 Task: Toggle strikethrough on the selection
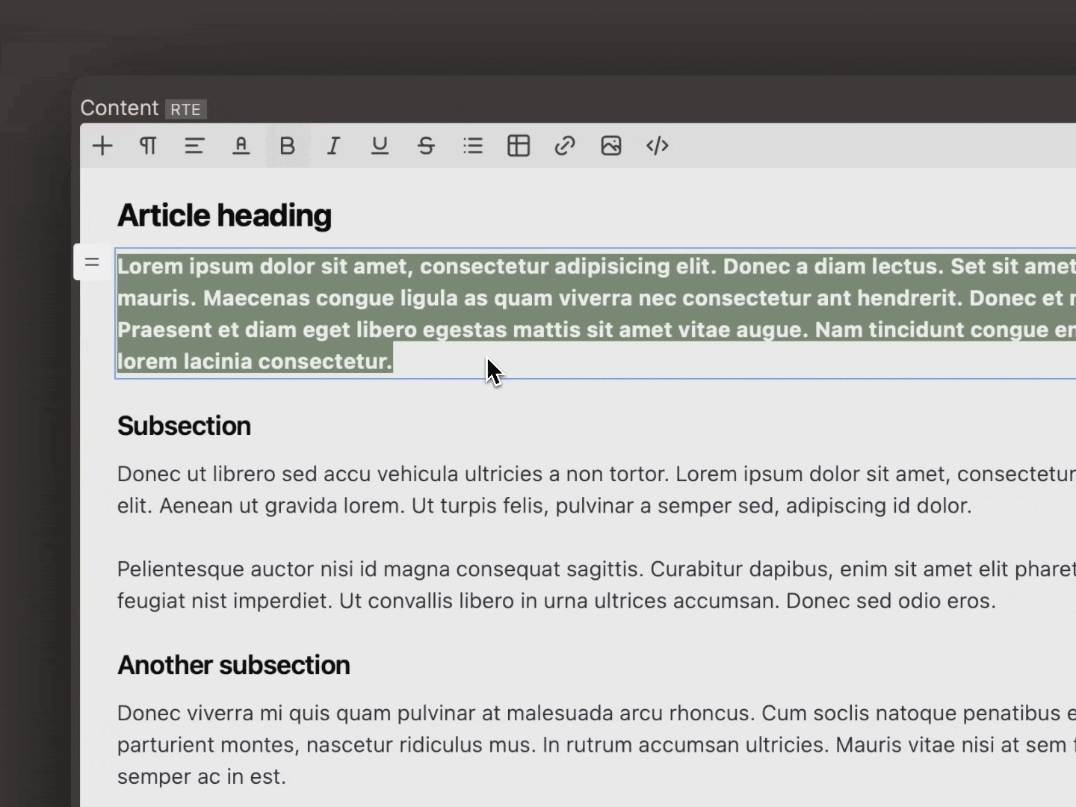coord(426,146)
